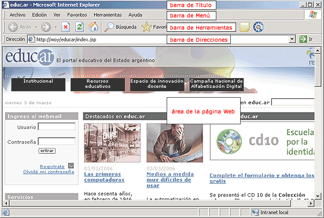Image resolution: width=324 pixels, height=218 pixels.
Task: Open the Favoritos menu
Action: click(77, 15)
